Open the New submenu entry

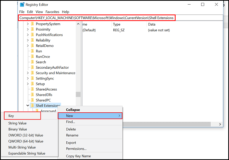coord(90,116)
